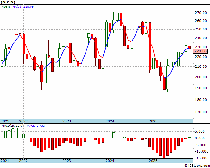This screenshot has width=210, height=168.
Task: Click 2022 on the price chart timeline
Action: click(x=23, y=121)
